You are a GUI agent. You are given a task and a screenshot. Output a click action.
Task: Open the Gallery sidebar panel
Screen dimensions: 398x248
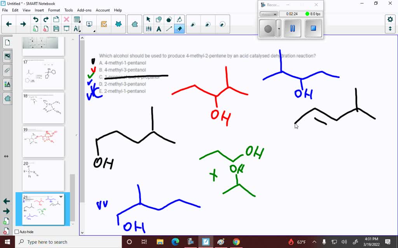[x=7, y=56]
